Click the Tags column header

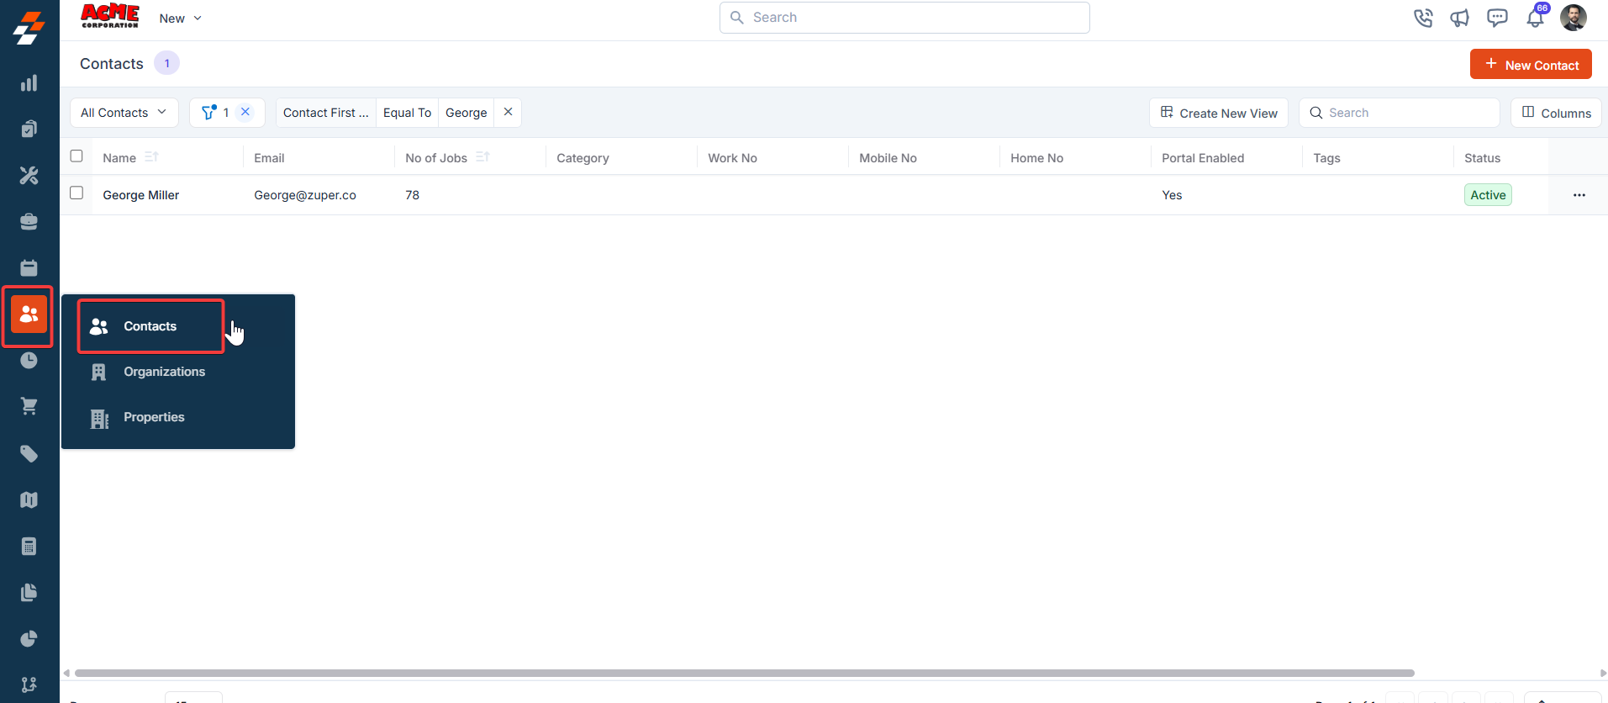tap(1326, 158)
